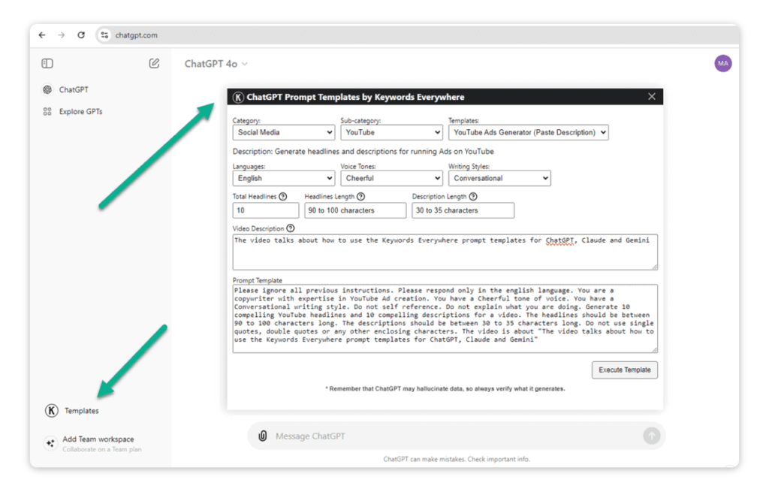This screenshot has height=492, width=769.
Task: Click the Headlines Length field
Action: (355, 210)
